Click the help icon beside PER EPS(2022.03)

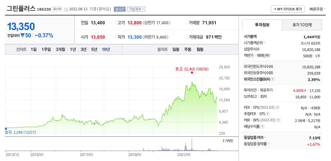(277, 108)
